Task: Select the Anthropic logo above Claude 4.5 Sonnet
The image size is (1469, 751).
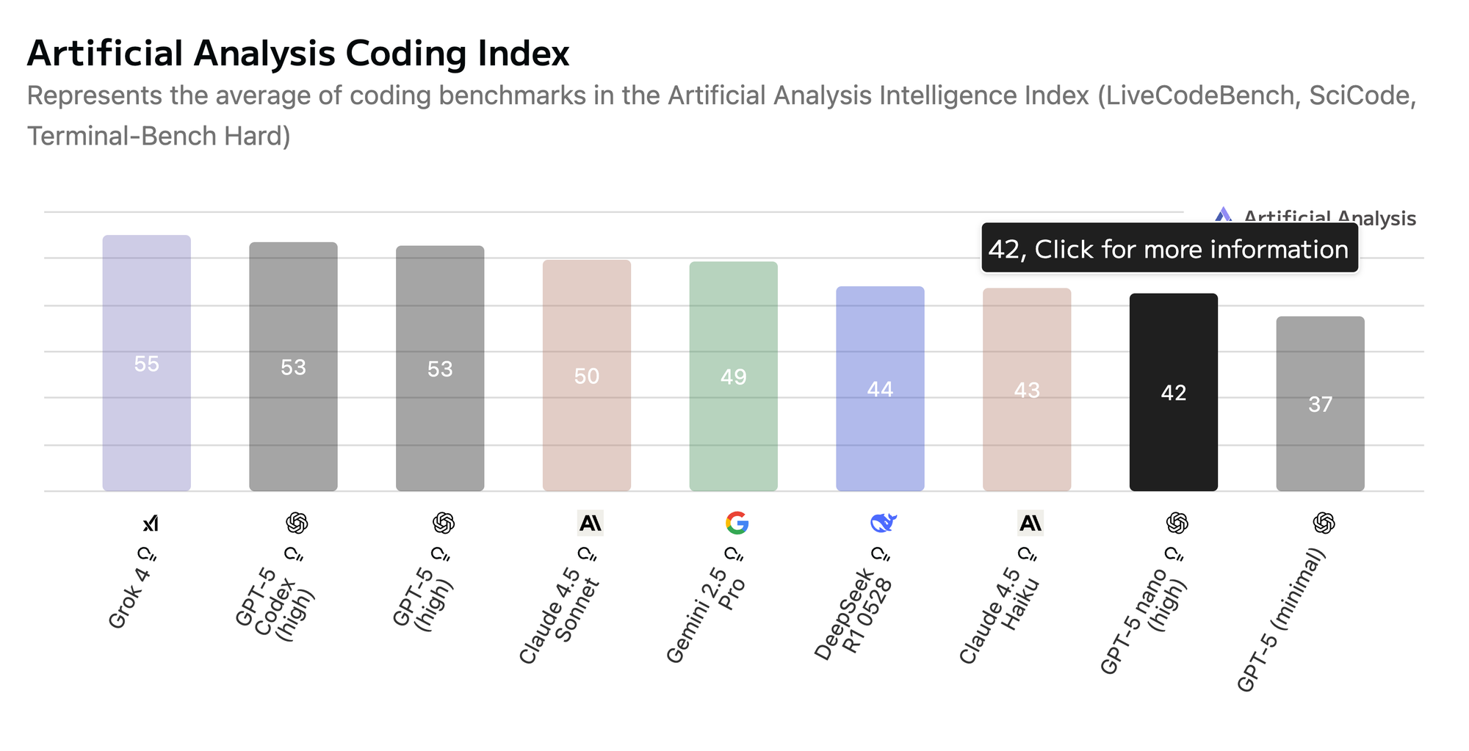Action: [x=590, y=523]
